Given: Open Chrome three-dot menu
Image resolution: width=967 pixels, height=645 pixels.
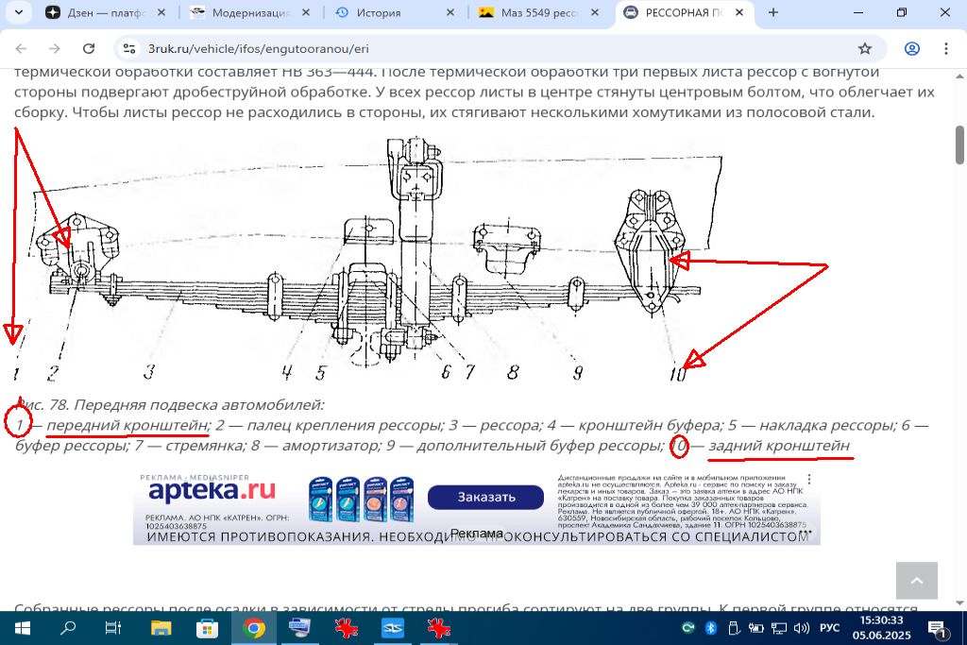Looking at the screenshot, I should [945, 49].
